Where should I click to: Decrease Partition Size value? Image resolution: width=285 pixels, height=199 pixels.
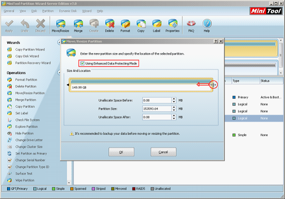(174, 110)
